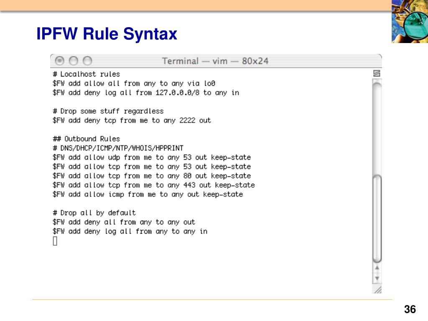Click the scrollbar down arrow
The width and height of the screenshot is (428, 321).
point(377,278)
